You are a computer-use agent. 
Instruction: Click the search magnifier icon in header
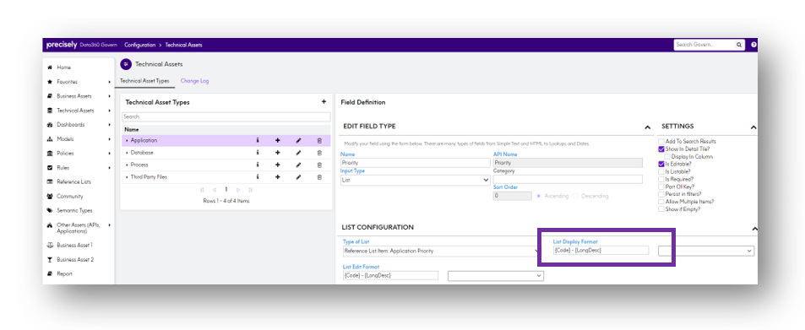pyautogui.click(x=739, y=46)
